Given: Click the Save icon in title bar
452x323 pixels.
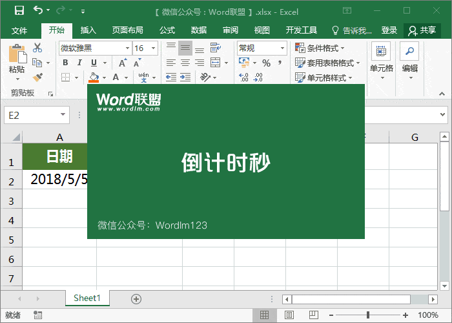Looking at the screenshot, I should click(x=19, y=10).
